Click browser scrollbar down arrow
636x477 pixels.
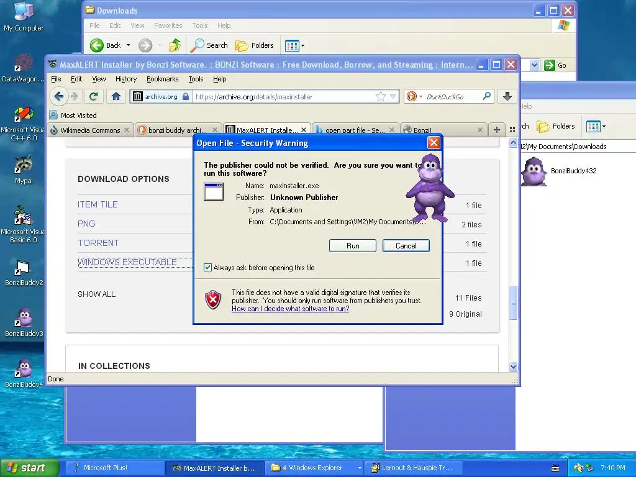click(x=513, y=366)
